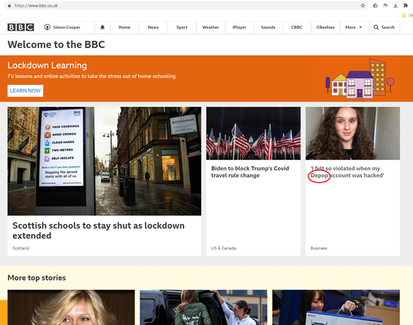Click the account icon beside Simon Cooper
Screen dimensions: 413x325
pos(47,27)
